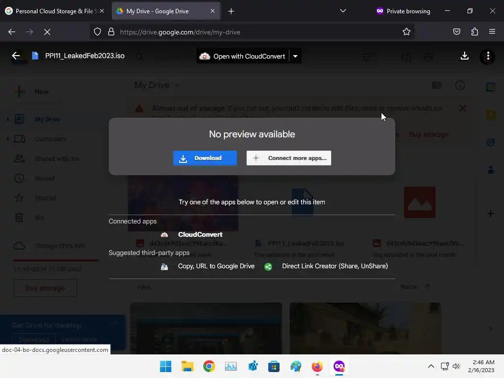Select My Drive in the sidebar
The image size is (504, 378).
click(48, 119)
